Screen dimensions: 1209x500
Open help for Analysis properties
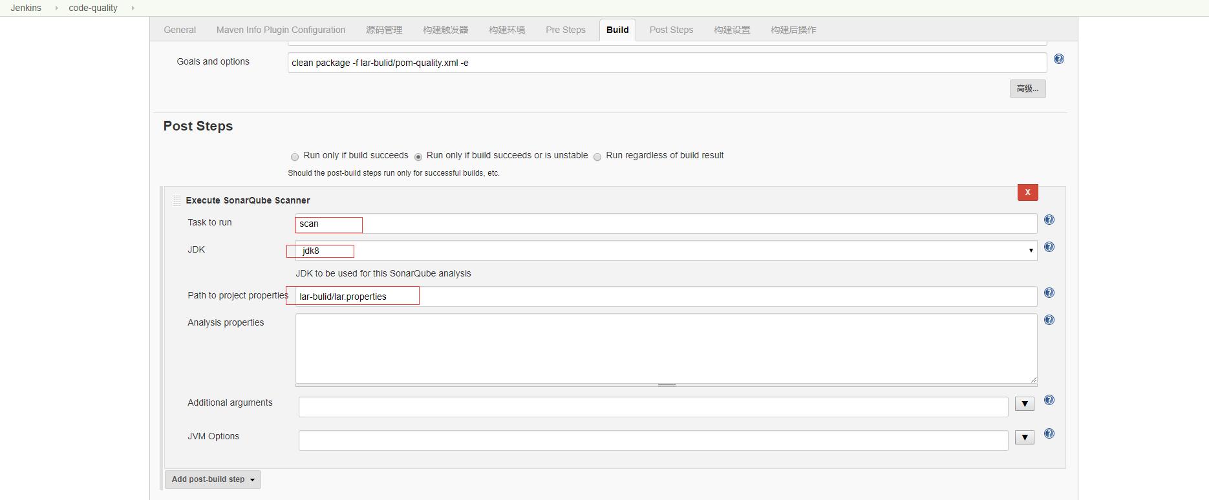[x=1049, y=320]
